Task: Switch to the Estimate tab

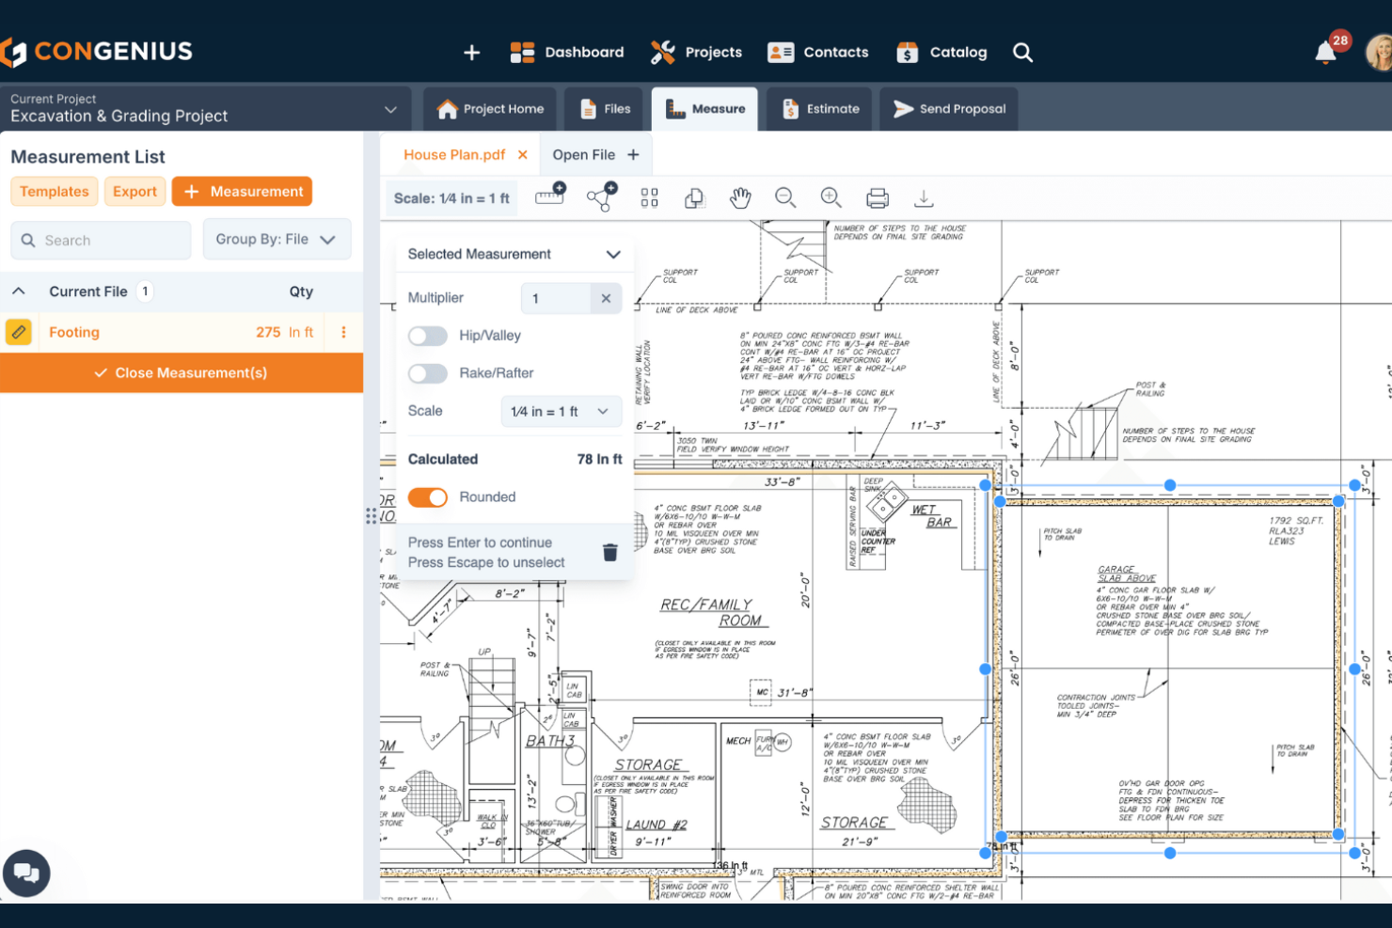Action: click(x=819, y=108)
